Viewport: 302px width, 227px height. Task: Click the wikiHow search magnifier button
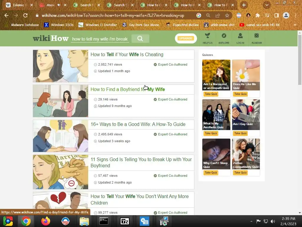click(140, 39)
